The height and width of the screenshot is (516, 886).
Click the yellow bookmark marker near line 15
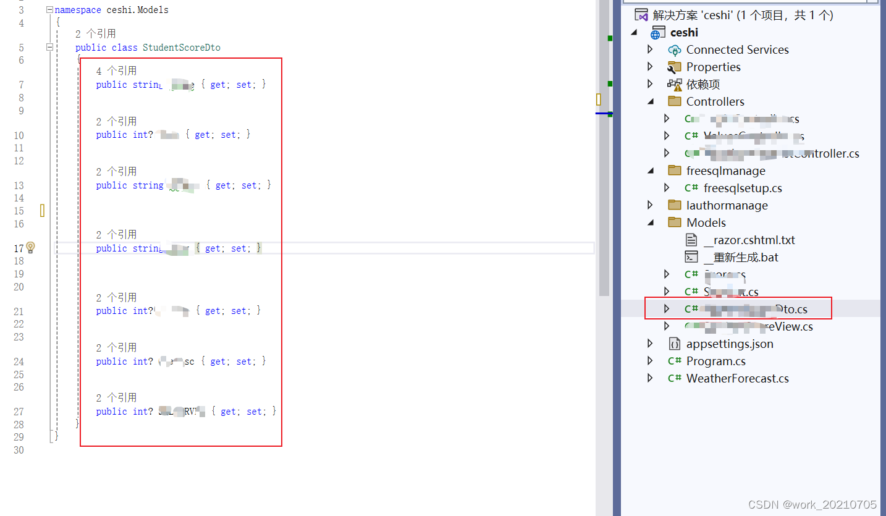[41, 211]
